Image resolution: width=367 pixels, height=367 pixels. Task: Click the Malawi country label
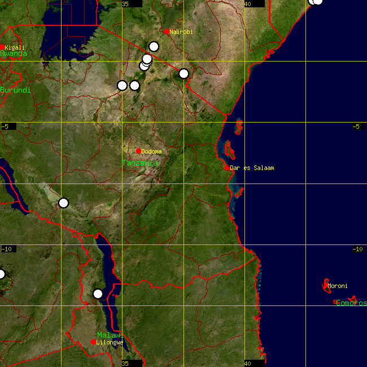[110, 335]
